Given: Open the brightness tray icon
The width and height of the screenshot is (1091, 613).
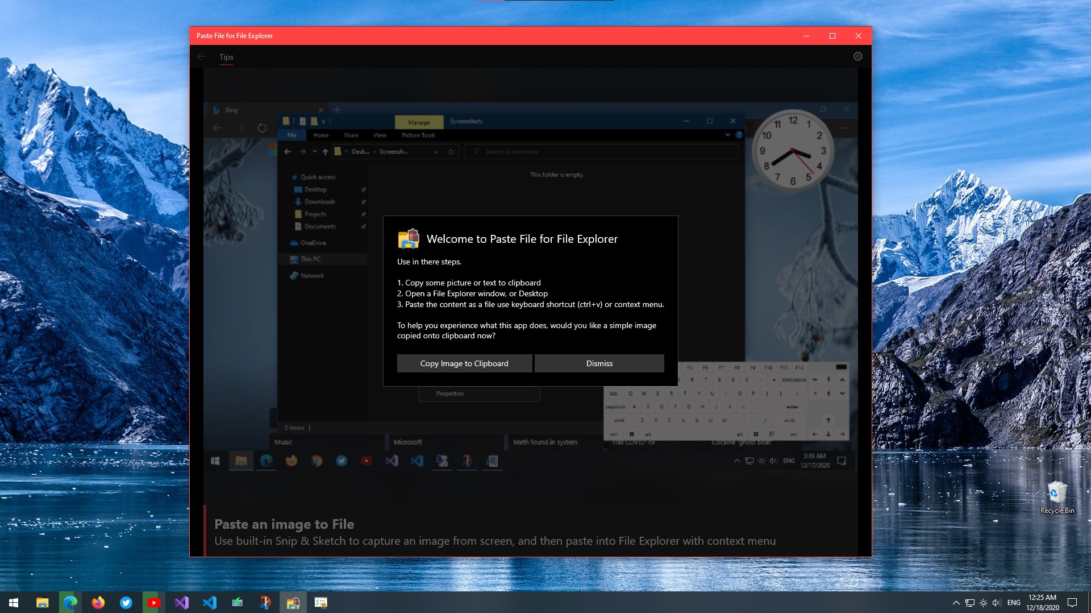Looking at the screenshot, I should coord(983,603).
